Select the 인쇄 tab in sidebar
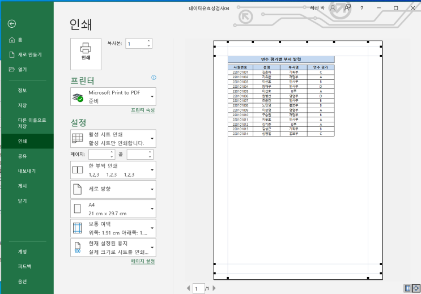Image resolution: width=421 pixels, height=294 pixels. click(27, 141)
